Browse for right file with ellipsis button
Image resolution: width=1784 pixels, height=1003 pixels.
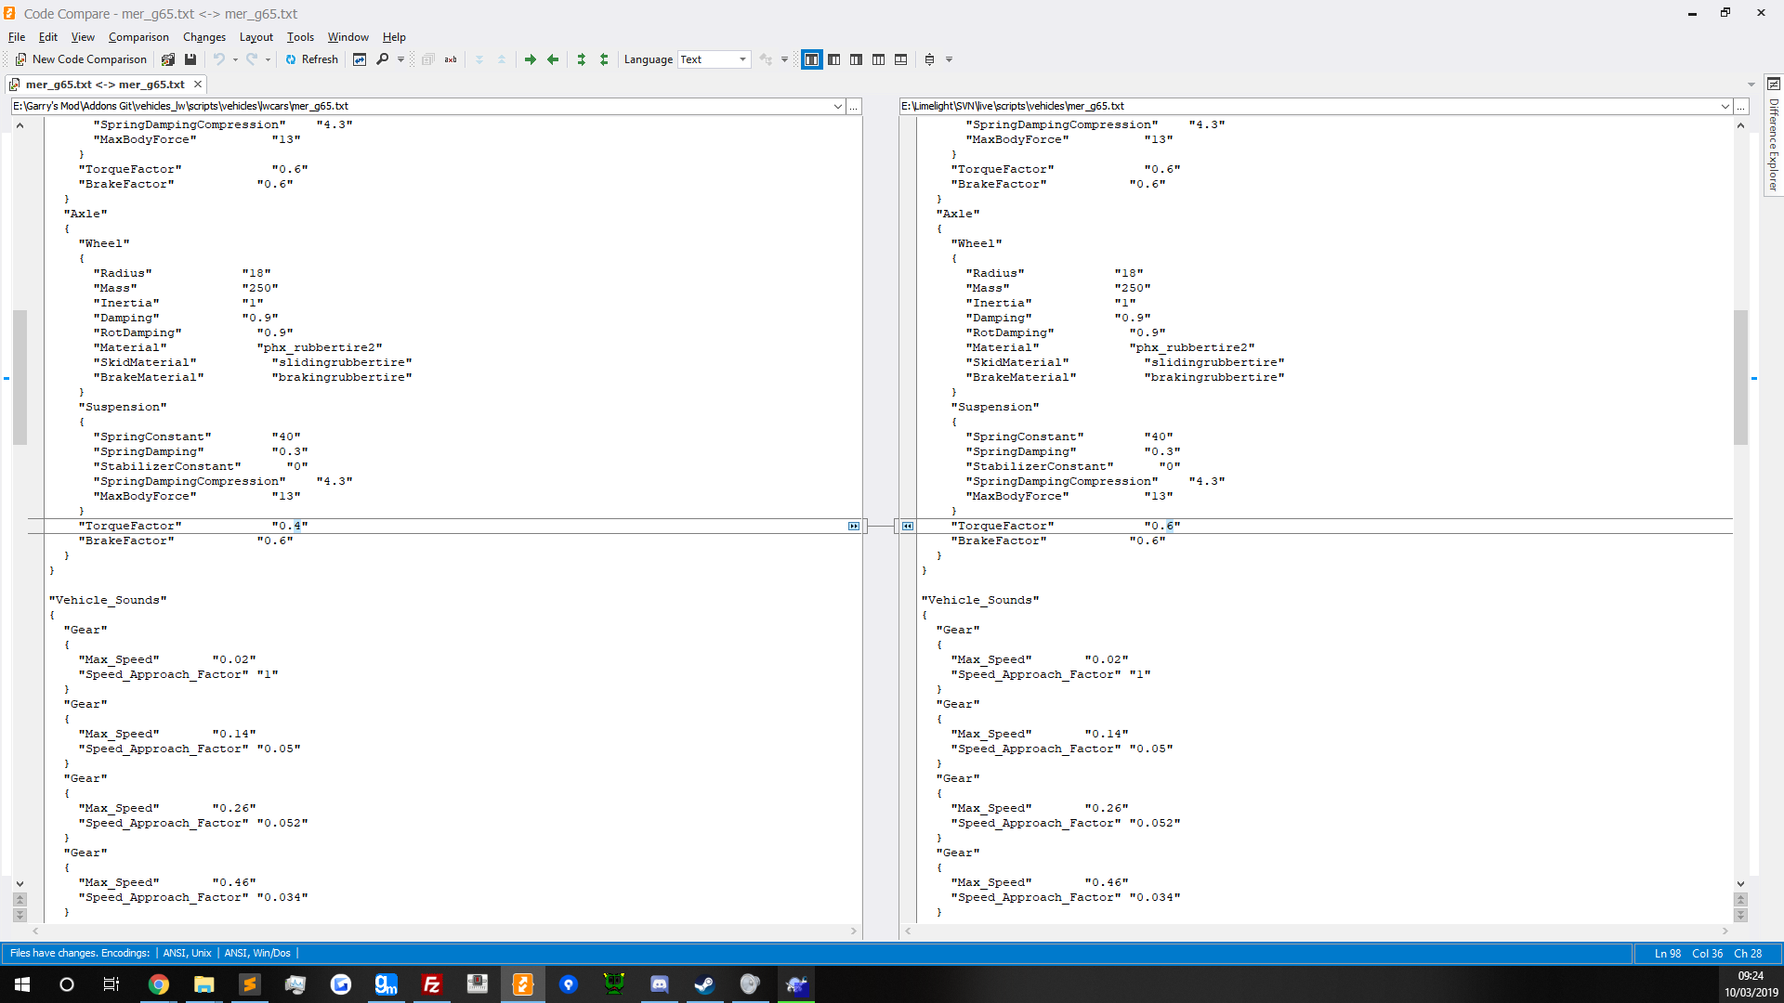(1741, 107)
